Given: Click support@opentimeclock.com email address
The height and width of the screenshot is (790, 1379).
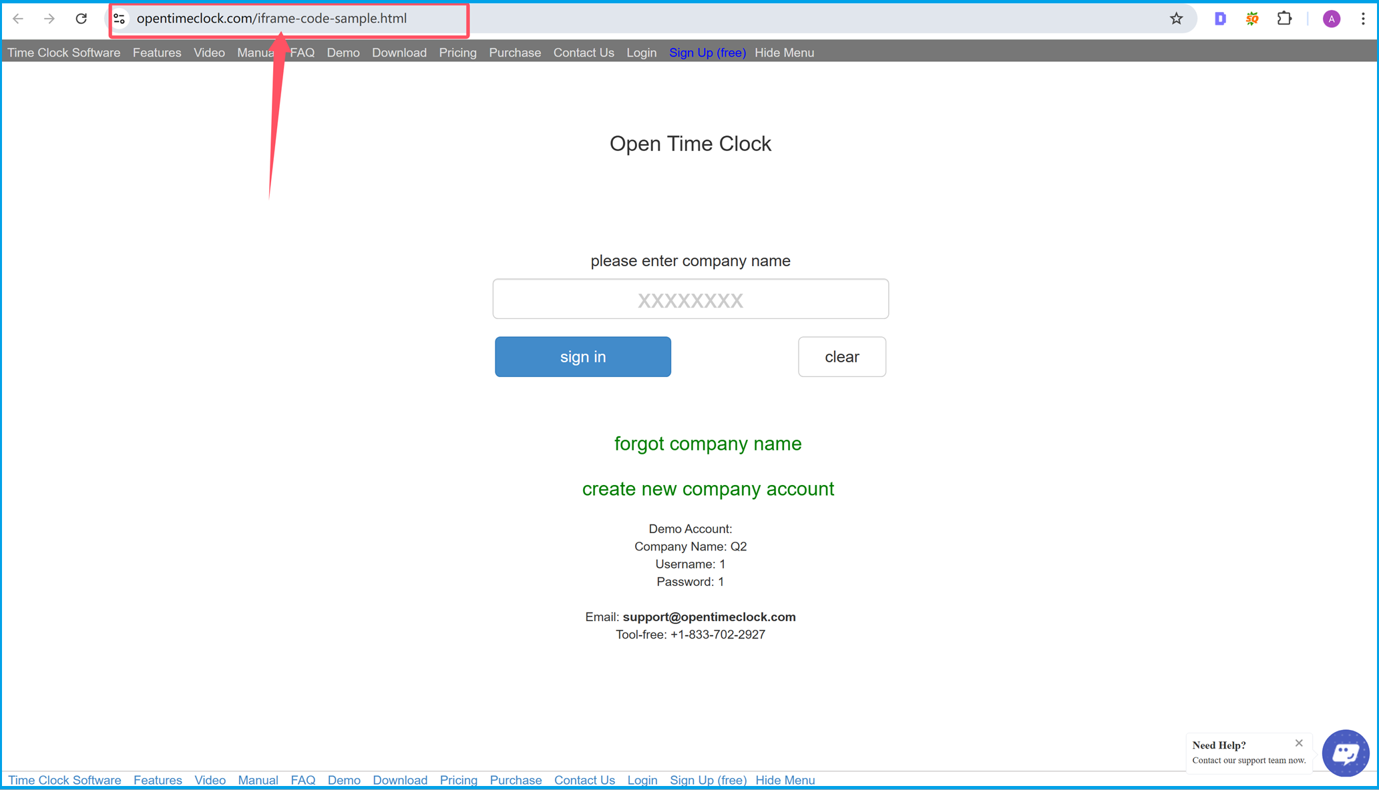Looking at the screenshot, I should [x=709, y=617].
